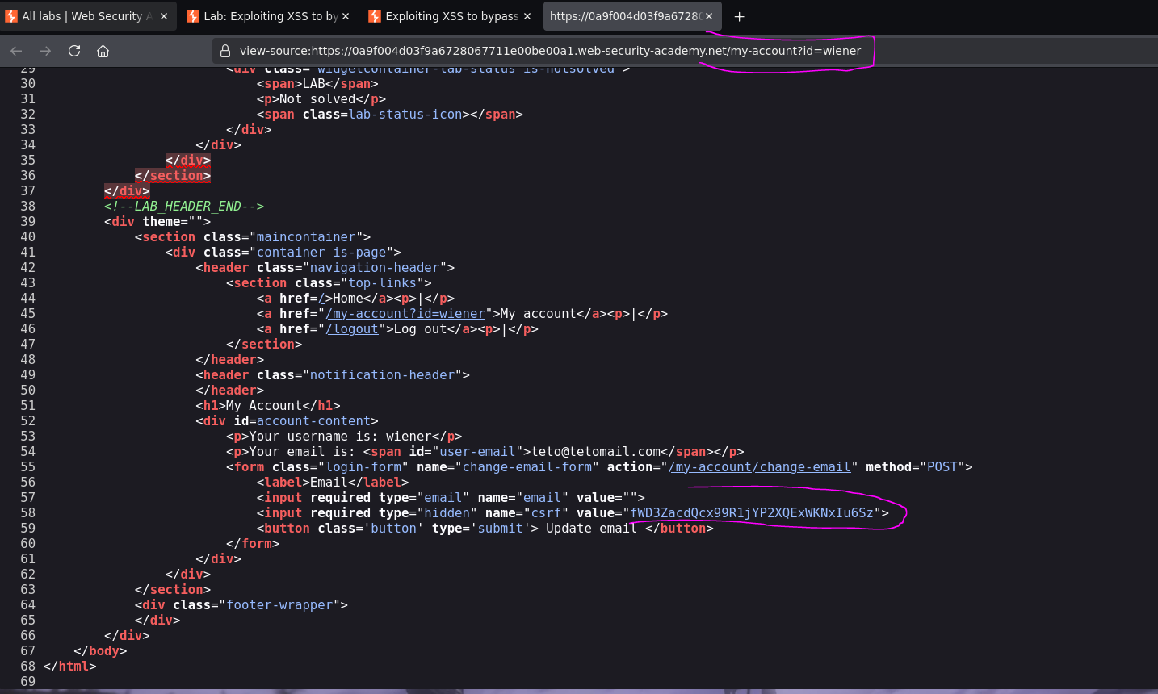This screenshot has width=1158, height=694.
Task: Click the Exploiting XSS to bypass tab favicon
Action: (375, 16)
